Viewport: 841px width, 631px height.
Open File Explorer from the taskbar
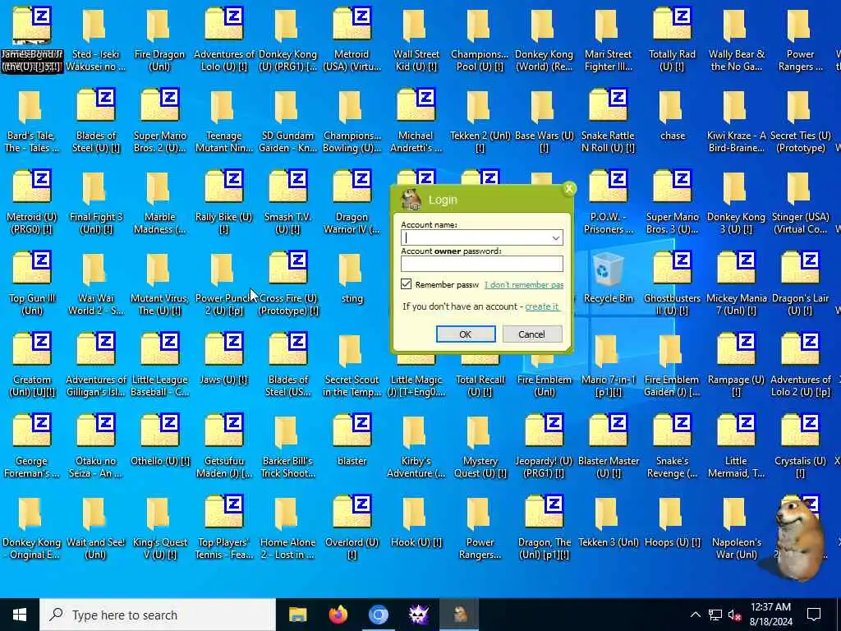click(x=297, y=615)
